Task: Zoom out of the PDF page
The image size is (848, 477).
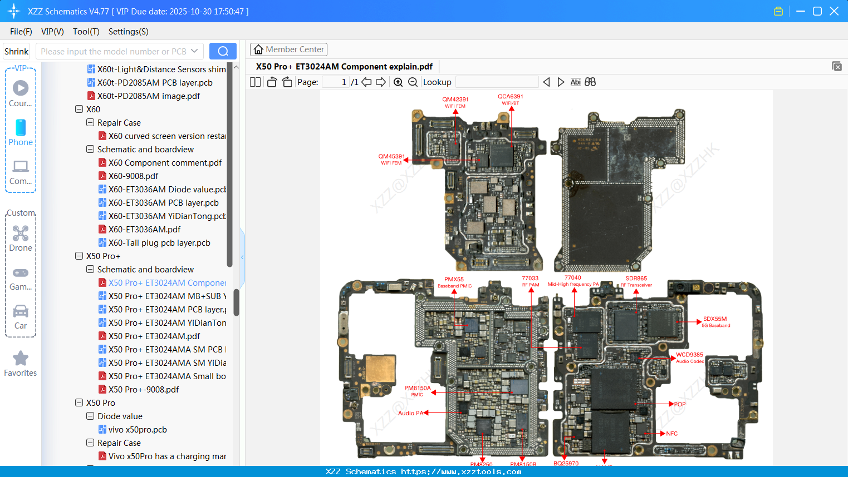Action: (x=413, y=82)
